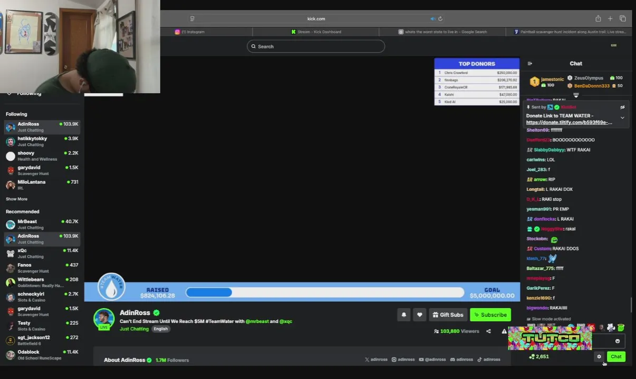
Task: Open schneckyiri Slots & Casino channel
Action: (x=42, y=297)
